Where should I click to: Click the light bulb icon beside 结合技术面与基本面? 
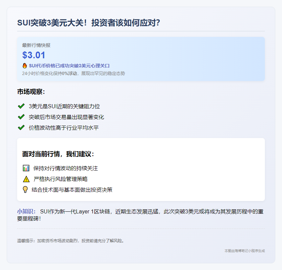[25, 190]
